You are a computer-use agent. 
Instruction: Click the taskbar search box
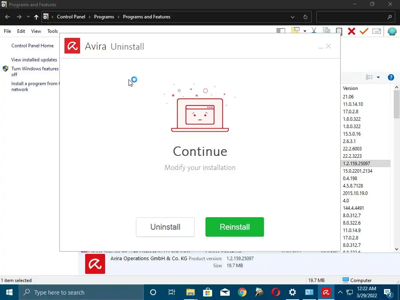coord(81,292)
